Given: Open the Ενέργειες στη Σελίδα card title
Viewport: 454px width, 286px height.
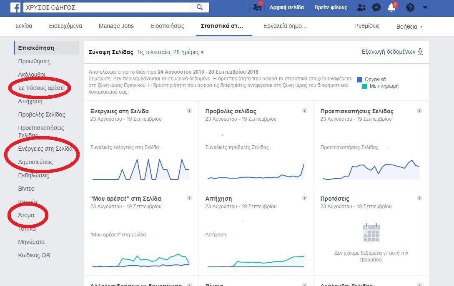Looking at the screenshot, I should (120, 111).
